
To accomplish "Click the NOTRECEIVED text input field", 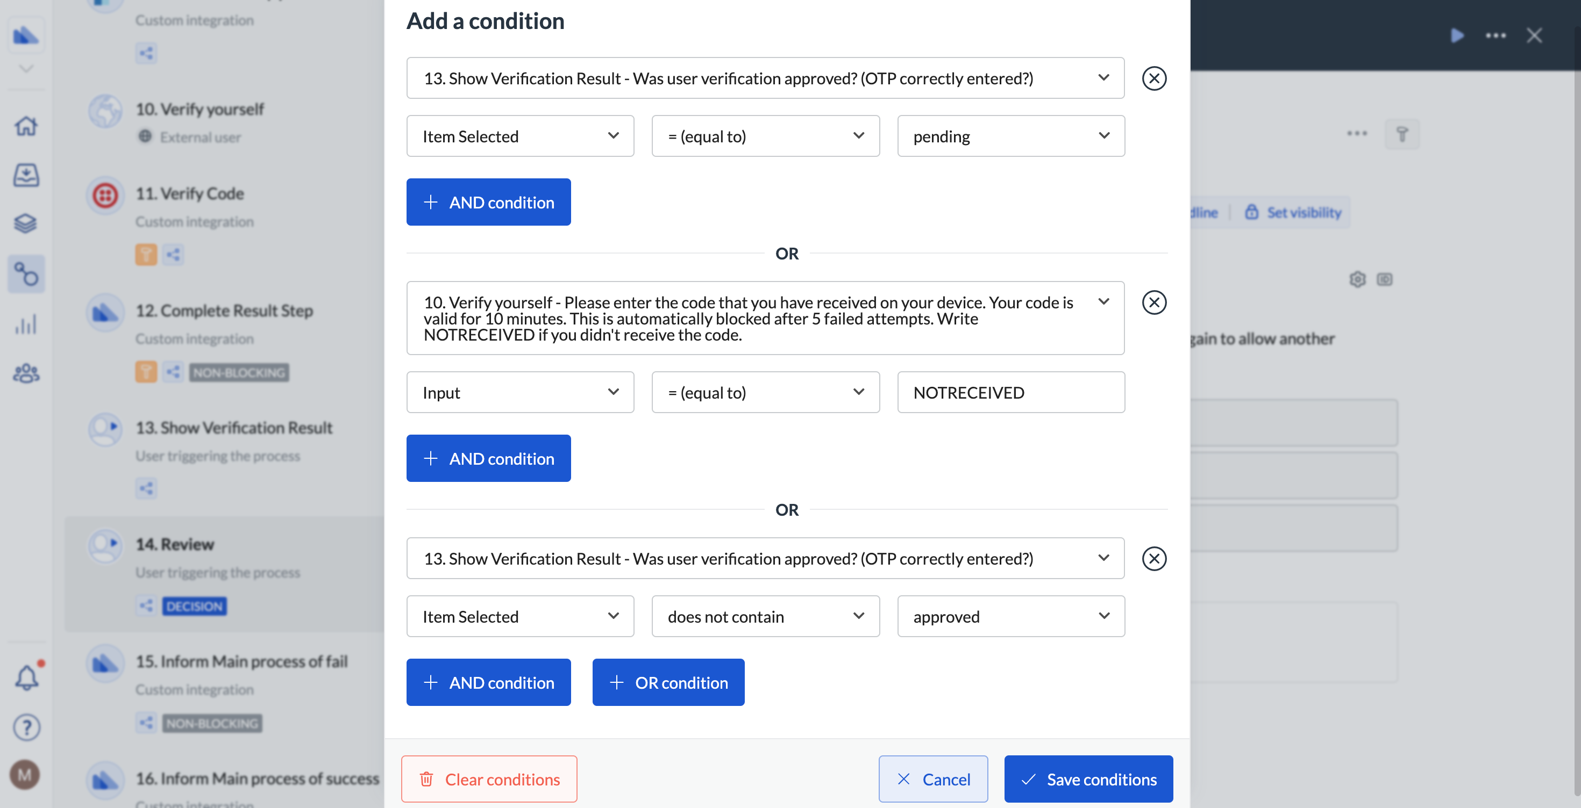I will point(1010,392).
